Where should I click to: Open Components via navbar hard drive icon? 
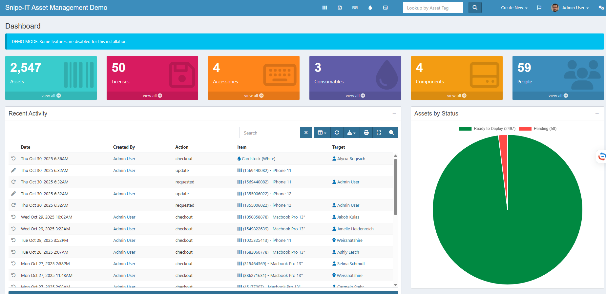coord(385,8)
